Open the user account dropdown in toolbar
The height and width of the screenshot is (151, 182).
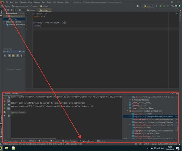tap(139, 6)
